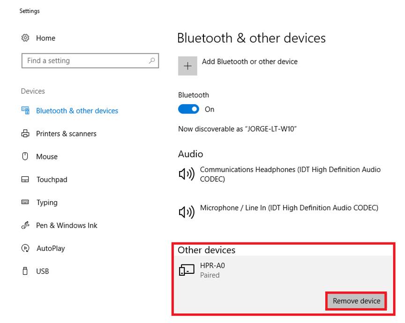
Task: Go to the Pen & Windows Ink section
Action: 67,225
